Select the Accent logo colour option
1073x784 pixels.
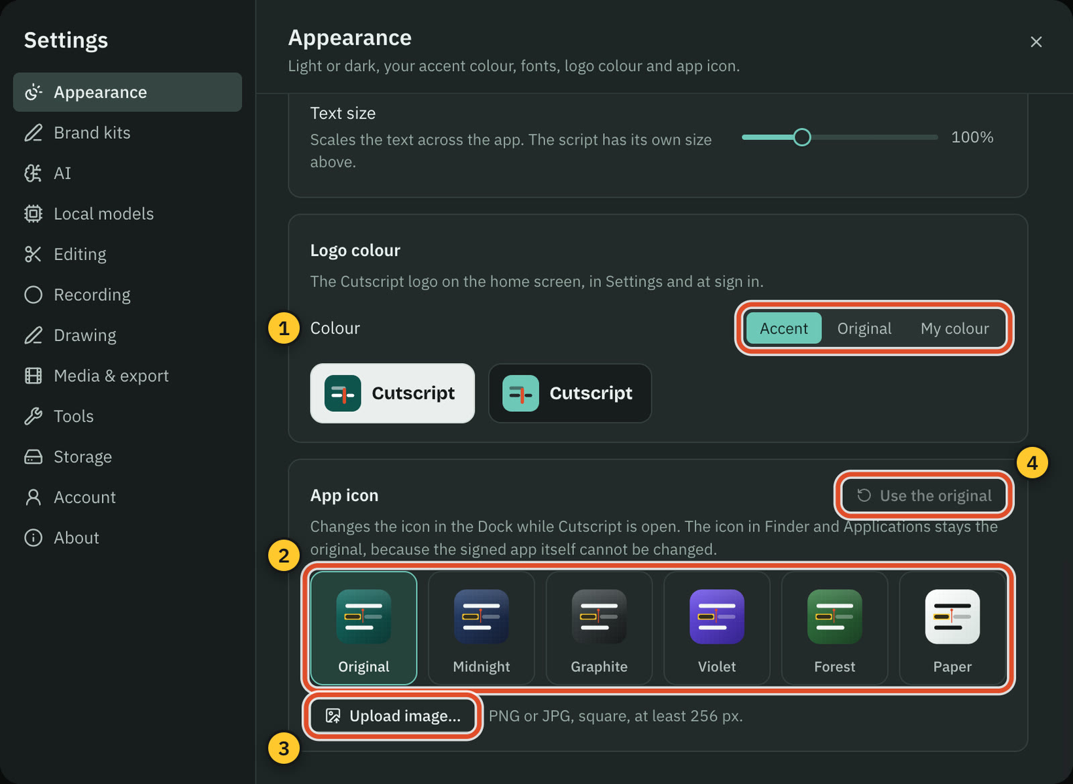point(784,328)
